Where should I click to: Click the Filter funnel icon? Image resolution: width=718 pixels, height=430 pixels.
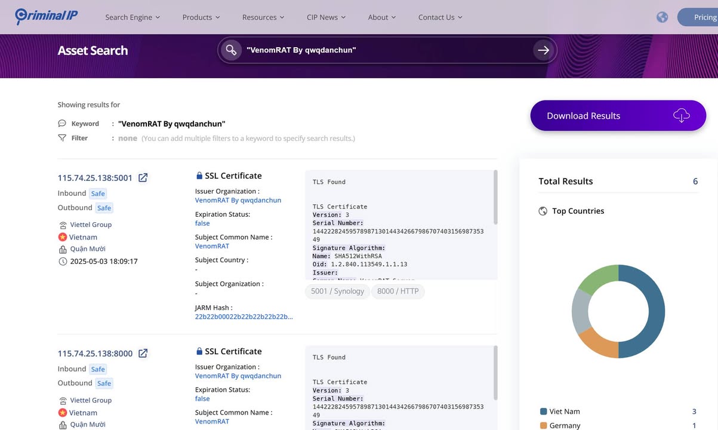62,137
